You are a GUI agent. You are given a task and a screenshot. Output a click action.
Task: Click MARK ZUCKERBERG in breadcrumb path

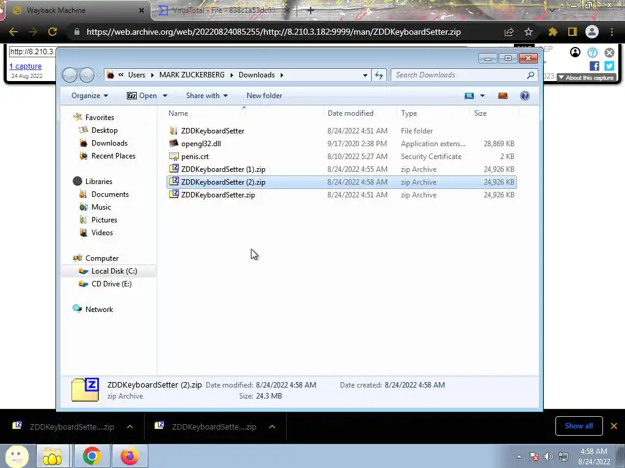(x=192, y=75)
